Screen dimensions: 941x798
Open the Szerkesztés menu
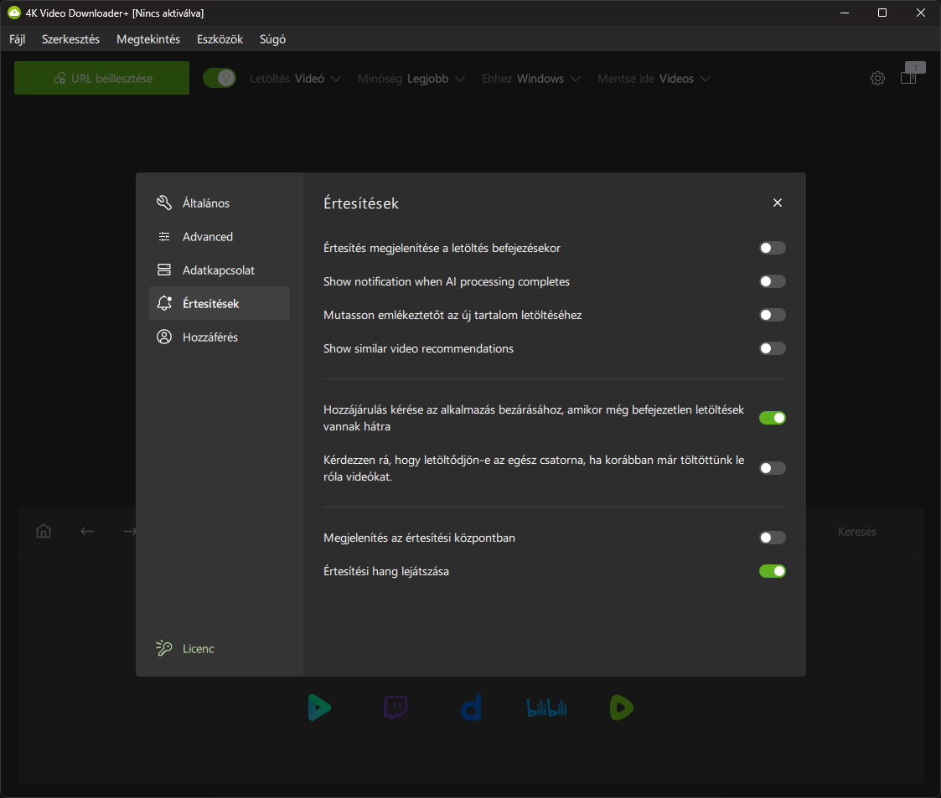tap(71, 39)
